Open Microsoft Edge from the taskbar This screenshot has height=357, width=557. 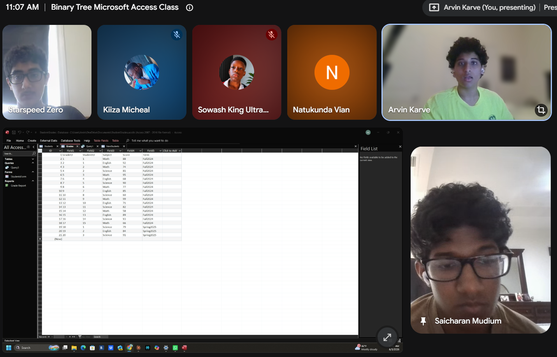coord(83,348)
